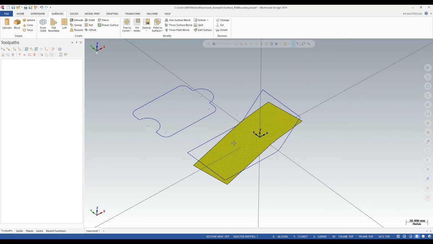Screen dimensions: 433x244
Task: Select Two Surface Blend
Action: (178, 20)
